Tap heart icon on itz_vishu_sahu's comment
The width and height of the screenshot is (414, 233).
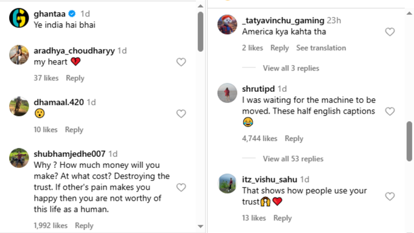pos(390,196)
